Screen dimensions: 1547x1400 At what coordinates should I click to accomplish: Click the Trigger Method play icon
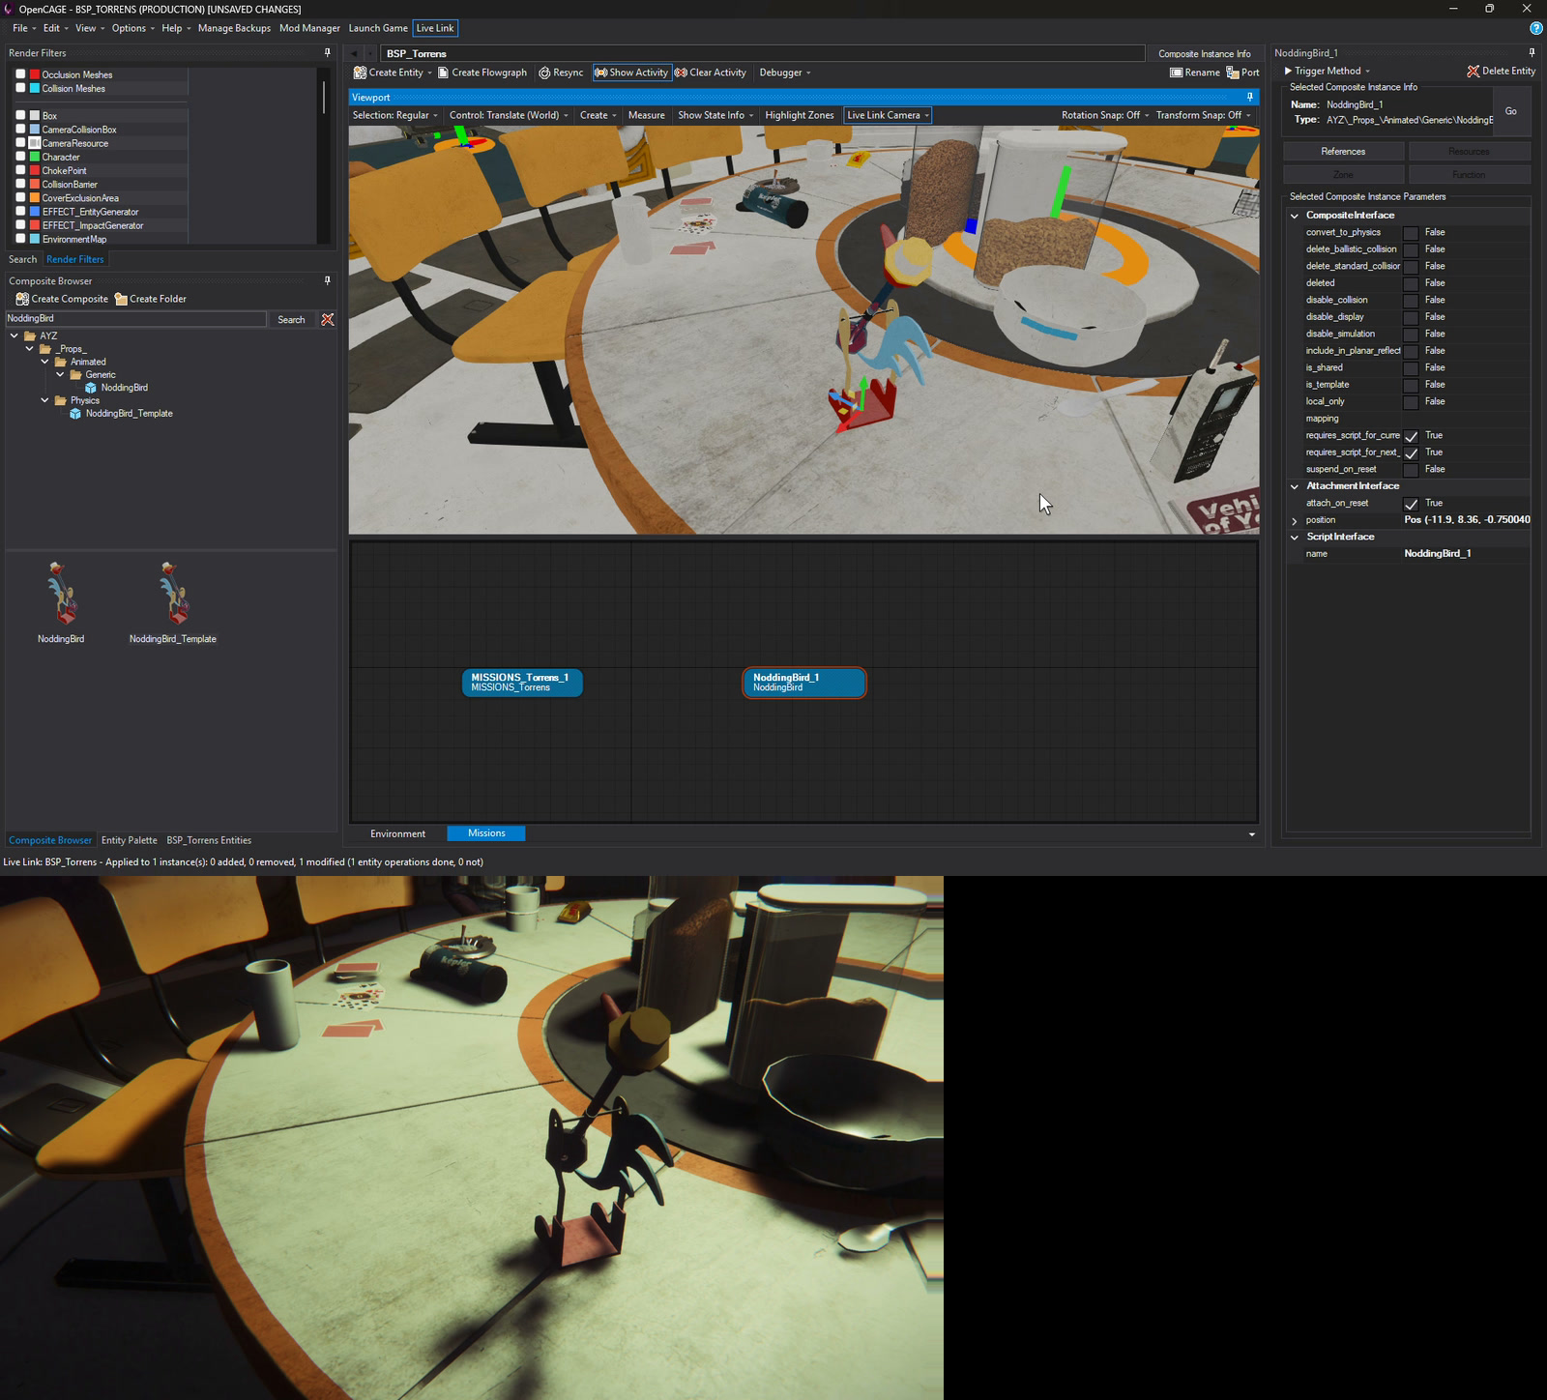(x=1288, y=71)
